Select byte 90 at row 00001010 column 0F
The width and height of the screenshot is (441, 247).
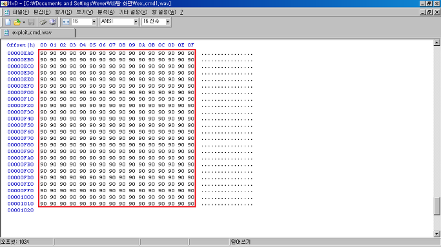(191, 203)
